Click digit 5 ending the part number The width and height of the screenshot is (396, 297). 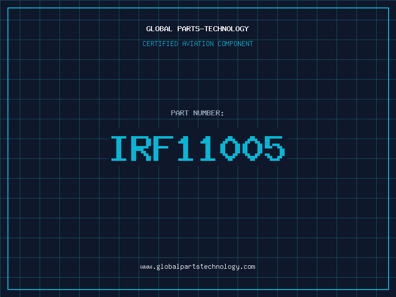pyautogui.click(x=276, y=148)
